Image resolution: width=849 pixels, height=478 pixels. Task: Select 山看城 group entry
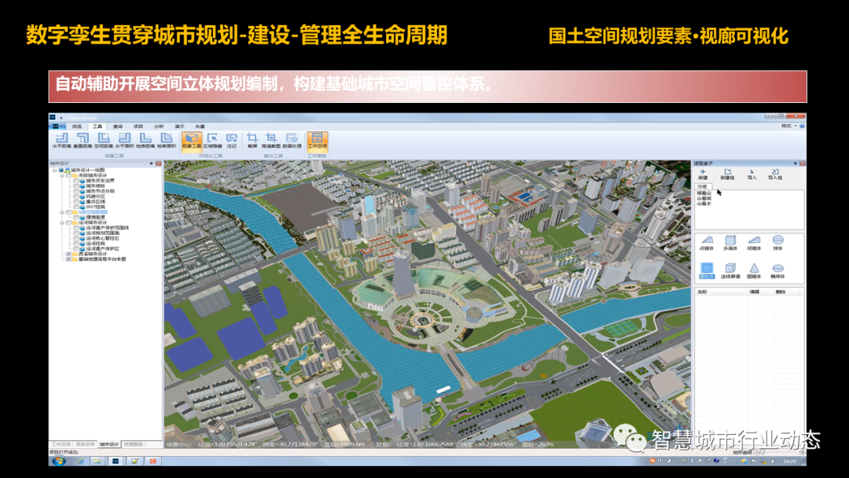(704, 198)
